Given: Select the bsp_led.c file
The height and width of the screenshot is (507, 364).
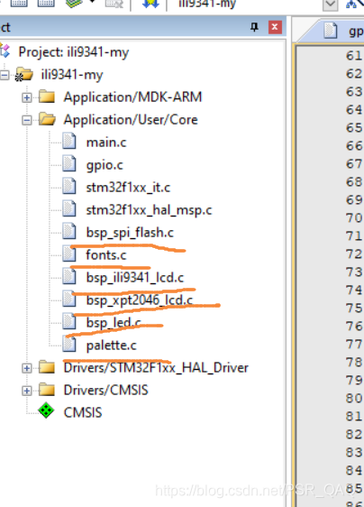Looking at the screenshot, I should (114, 323).
